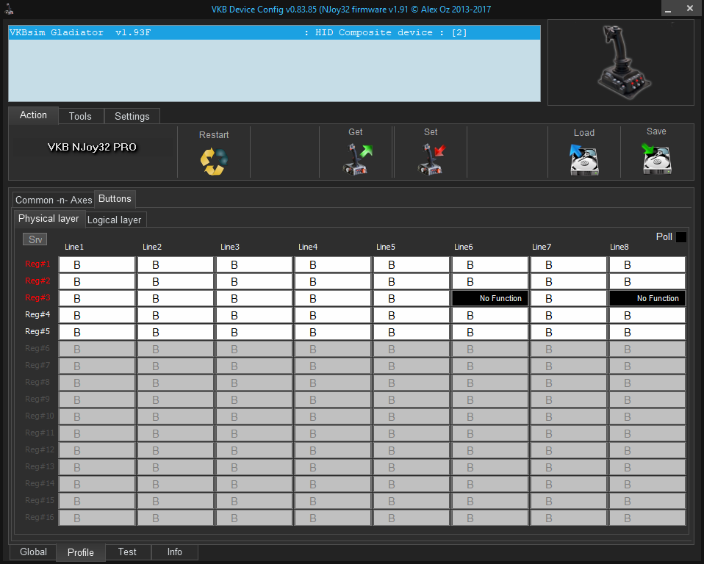The width and height of the screenshot is (704, 564).
Task: Click the Reg#3 row label
Action: (x=37, y=297)
